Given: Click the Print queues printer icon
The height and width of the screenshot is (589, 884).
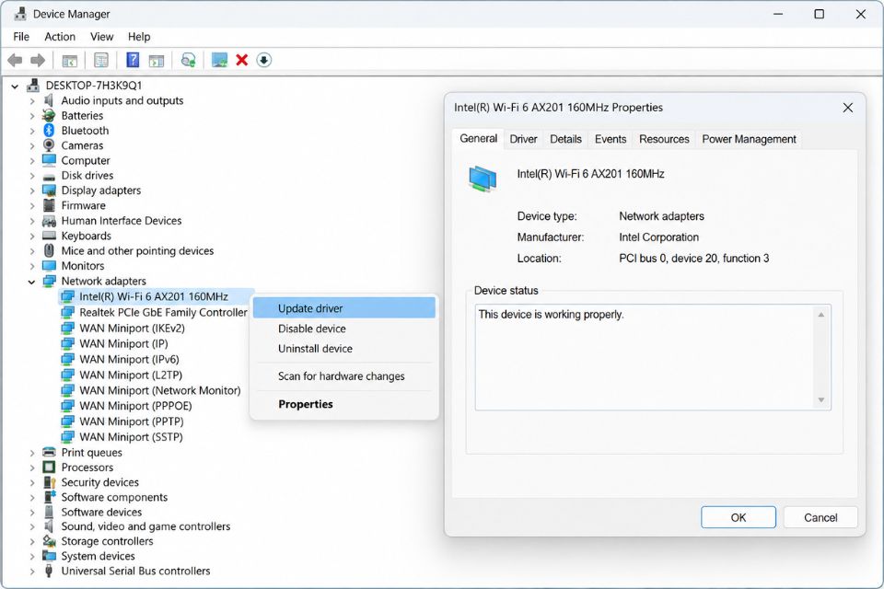Looking at the screenshot, I should (49, 452).
